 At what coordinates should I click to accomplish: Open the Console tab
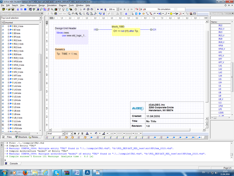pyautogui.click(x=13, y=164)
